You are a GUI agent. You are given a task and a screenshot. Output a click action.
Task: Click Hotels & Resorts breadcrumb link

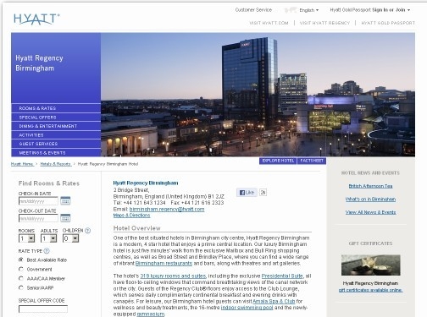(x=56, y=164)
